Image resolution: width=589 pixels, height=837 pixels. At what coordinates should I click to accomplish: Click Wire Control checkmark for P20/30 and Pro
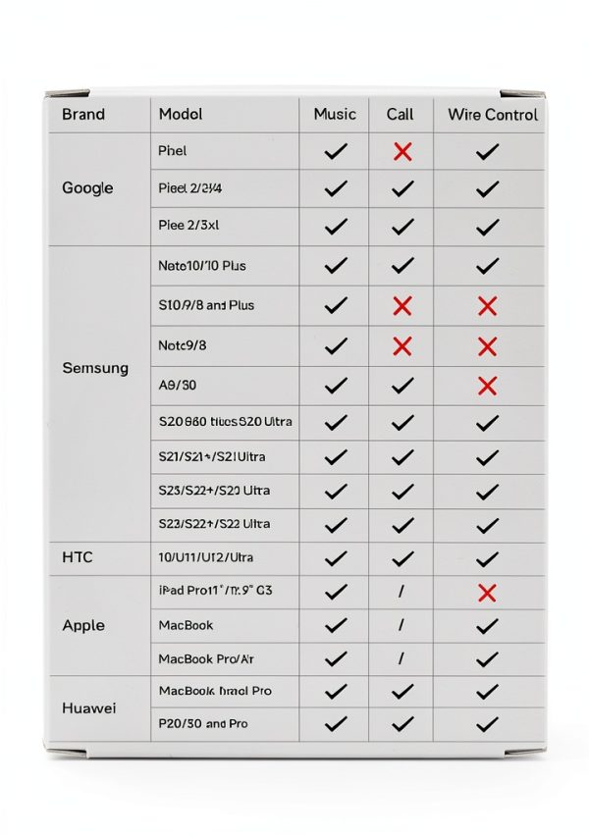tap(487, 724)
